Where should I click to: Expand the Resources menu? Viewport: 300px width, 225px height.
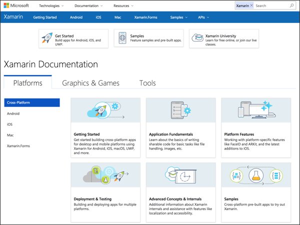pyautogui.click(x=123, y=5)
